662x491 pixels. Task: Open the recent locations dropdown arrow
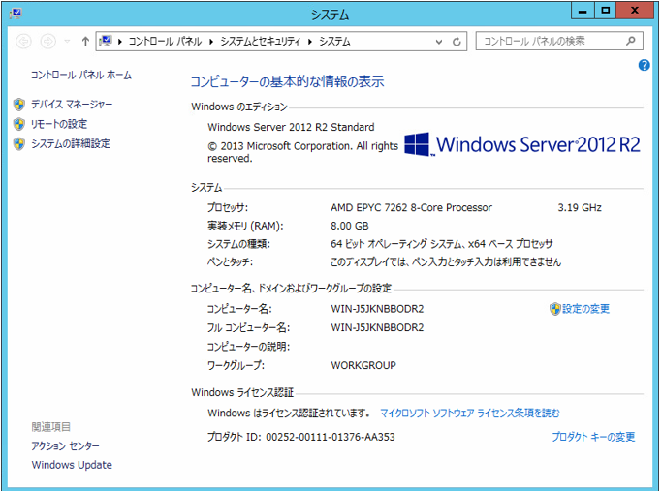(67, 42)
